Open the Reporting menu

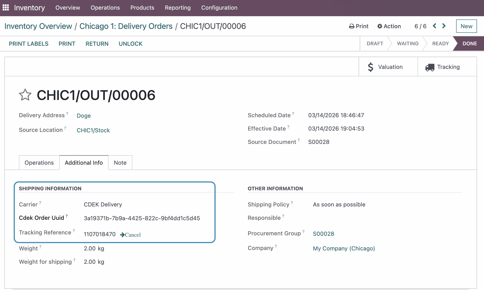[x=177, y=8]
